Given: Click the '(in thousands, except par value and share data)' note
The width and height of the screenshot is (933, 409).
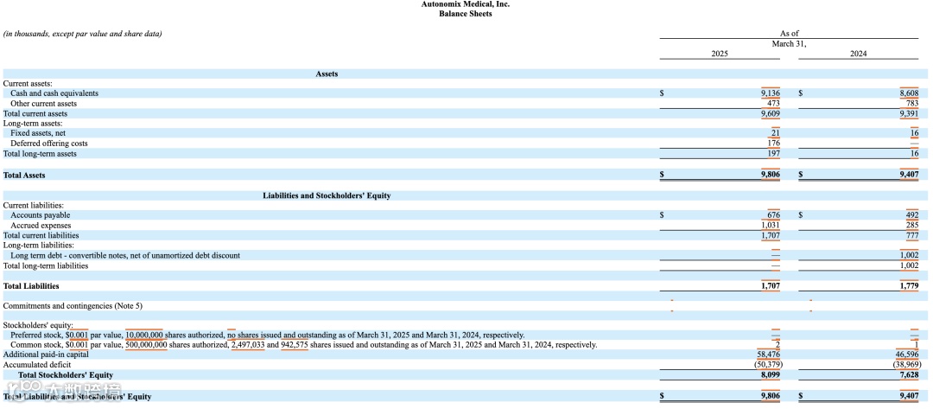Looking at the screenshot, I should pyautogui.click(x=82, y=34).
